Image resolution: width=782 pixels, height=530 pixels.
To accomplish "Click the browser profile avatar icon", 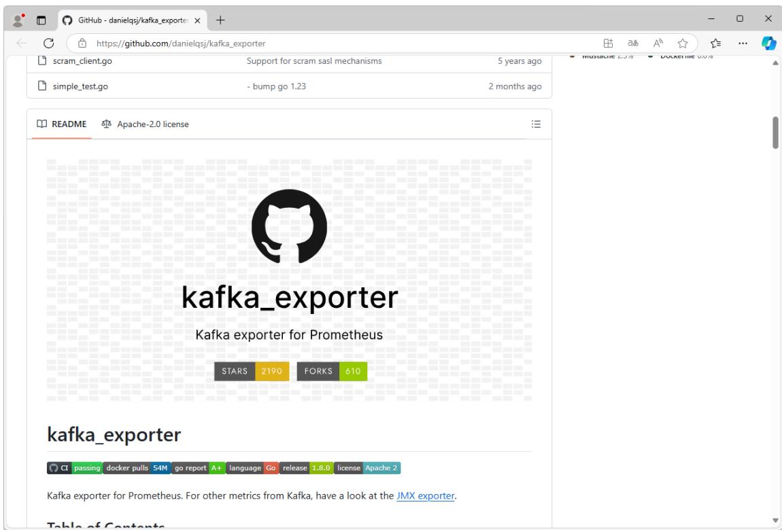I will [18, 20].
